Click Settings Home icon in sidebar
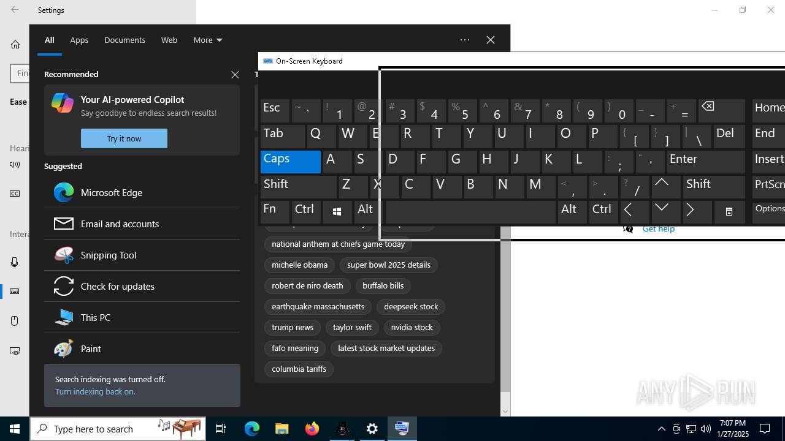 [x=15, y=44]
